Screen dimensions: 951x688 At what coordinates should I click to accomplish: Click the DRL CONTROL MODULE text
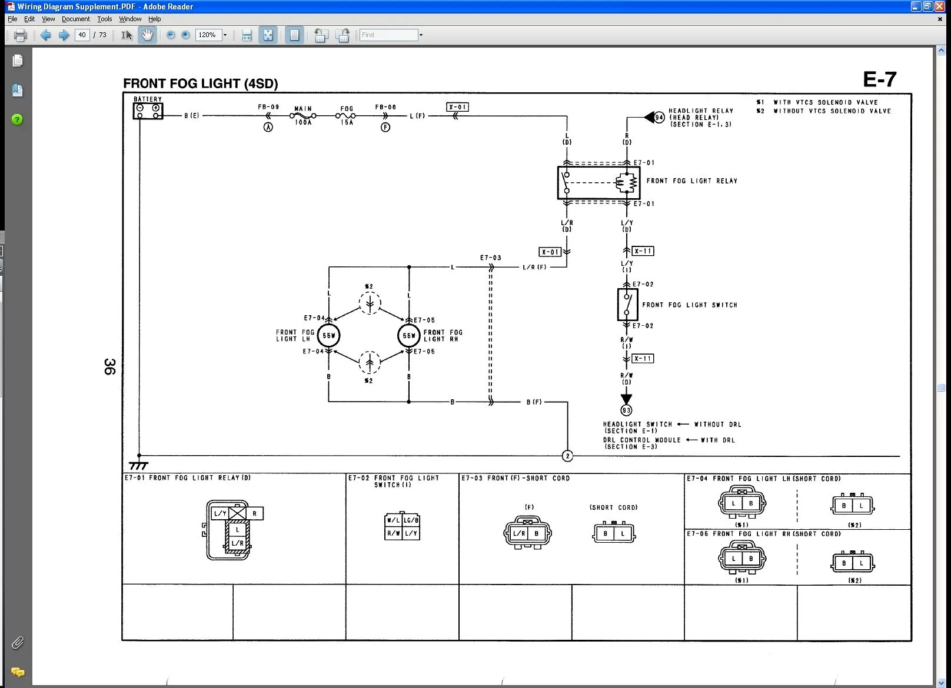(642, 440)
